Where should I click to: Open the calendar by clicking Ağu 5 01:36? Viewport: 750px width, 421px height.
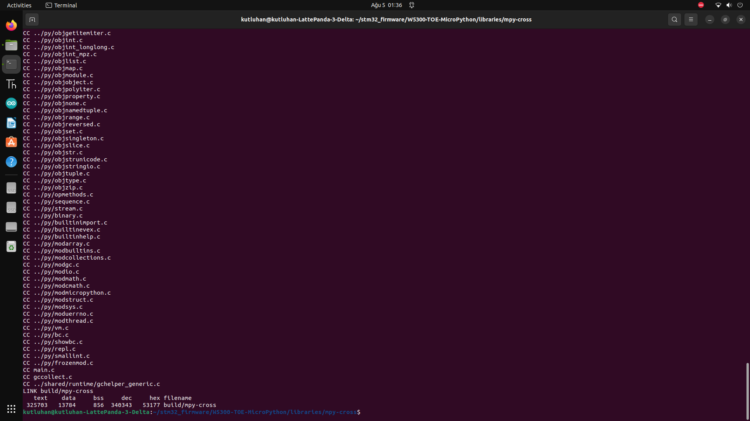pyautogui.click(x=386, y=5)
